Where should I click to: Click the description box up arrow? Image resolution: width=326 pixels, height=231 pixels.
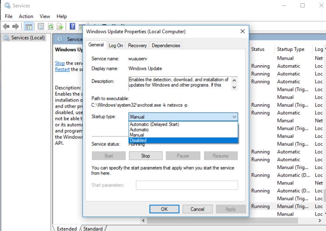click(234, 80)
